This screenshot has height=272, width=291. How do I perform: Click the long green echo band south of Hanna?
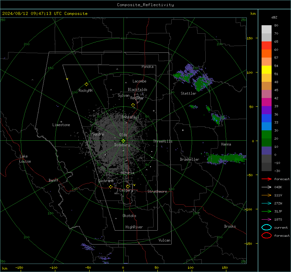226,159
